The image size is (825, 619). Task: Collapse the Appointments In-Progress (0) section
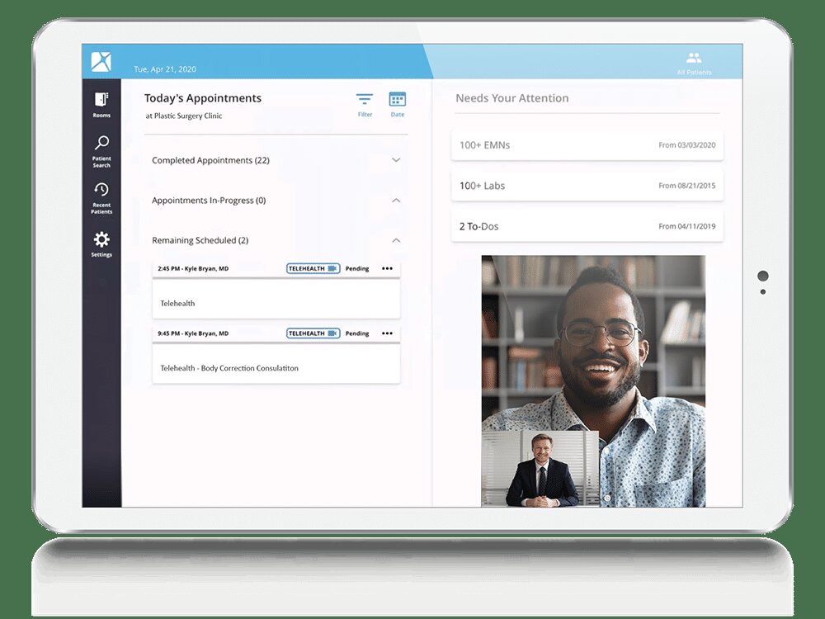tap(396, 201)
